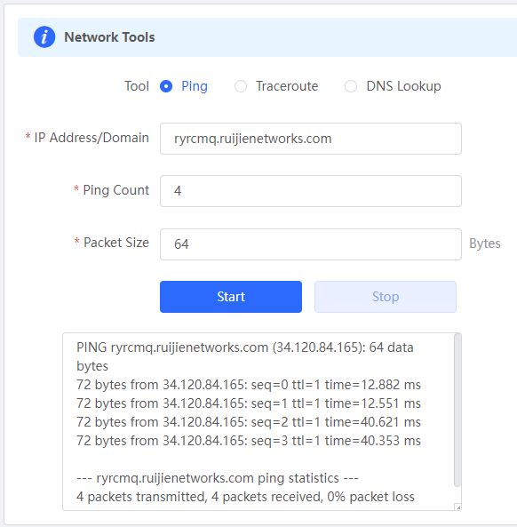Click the ping results output text area

click(258, 422)
